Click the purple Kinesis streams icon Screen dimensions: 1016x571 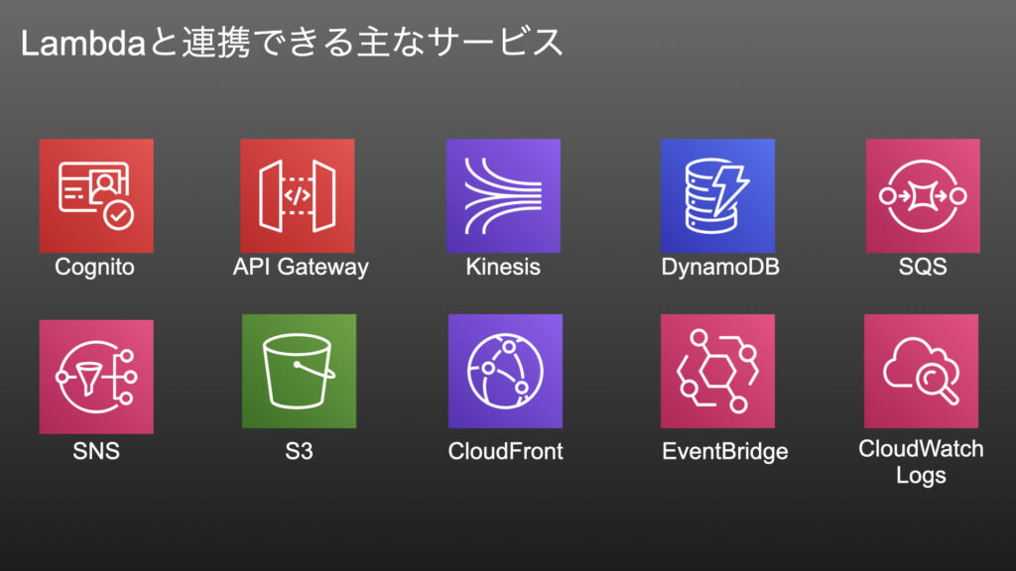[503, 195]
